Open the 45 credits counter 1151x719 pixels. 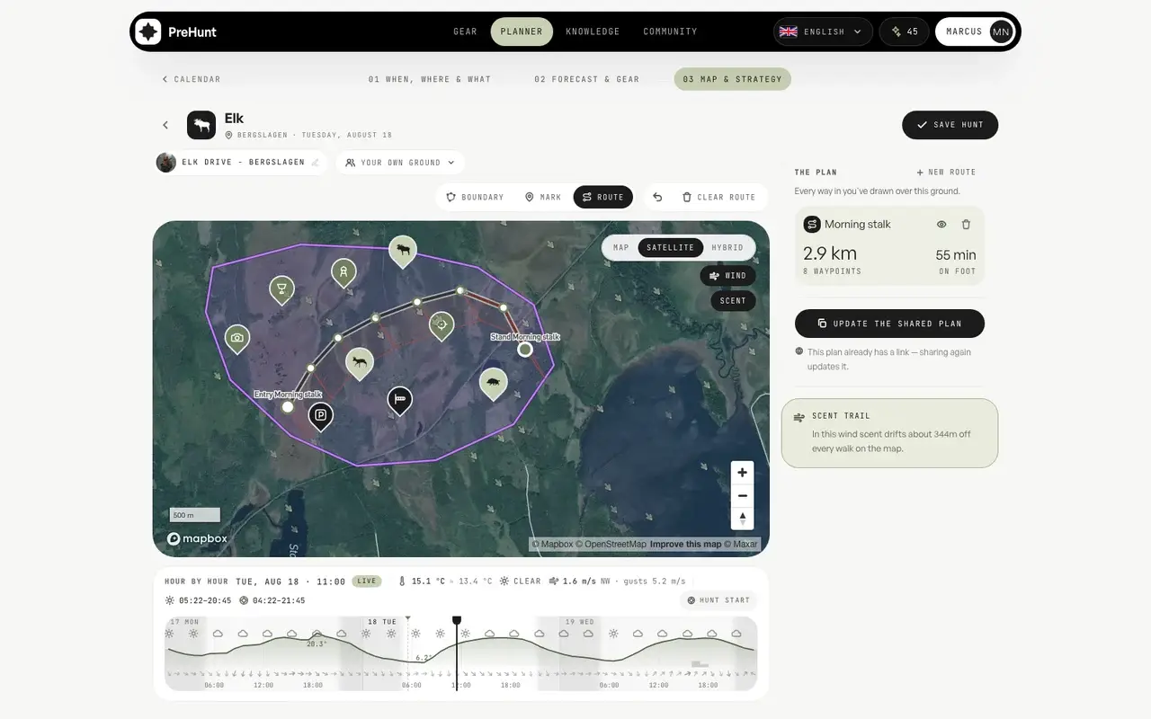pyautogui.click(x=905, y=31)
